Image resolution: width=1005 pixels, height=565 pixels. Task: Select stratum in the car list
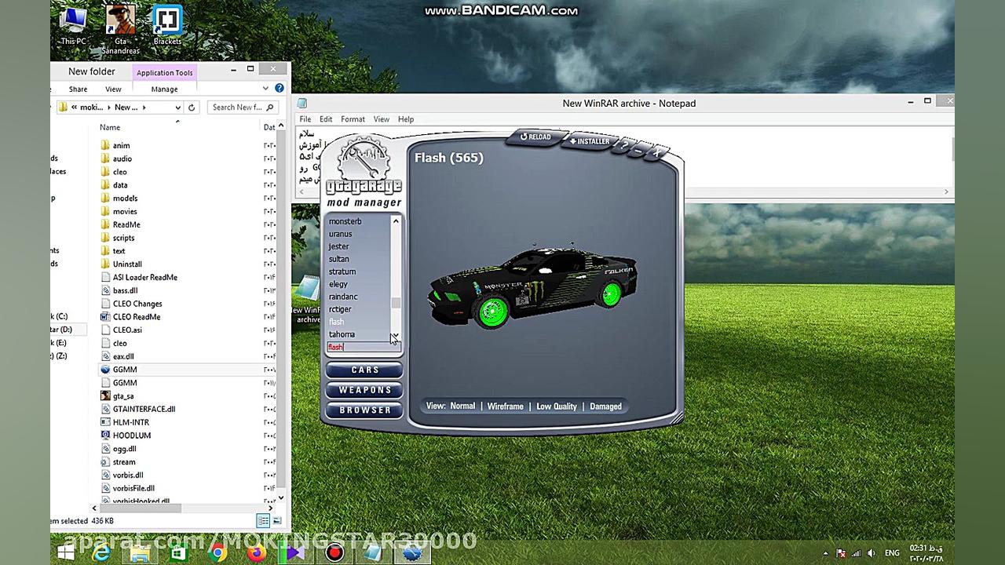pos(342,272)
